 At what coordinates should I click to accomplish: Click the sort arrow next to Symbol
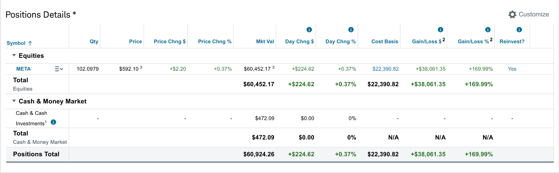coord(30,43)
